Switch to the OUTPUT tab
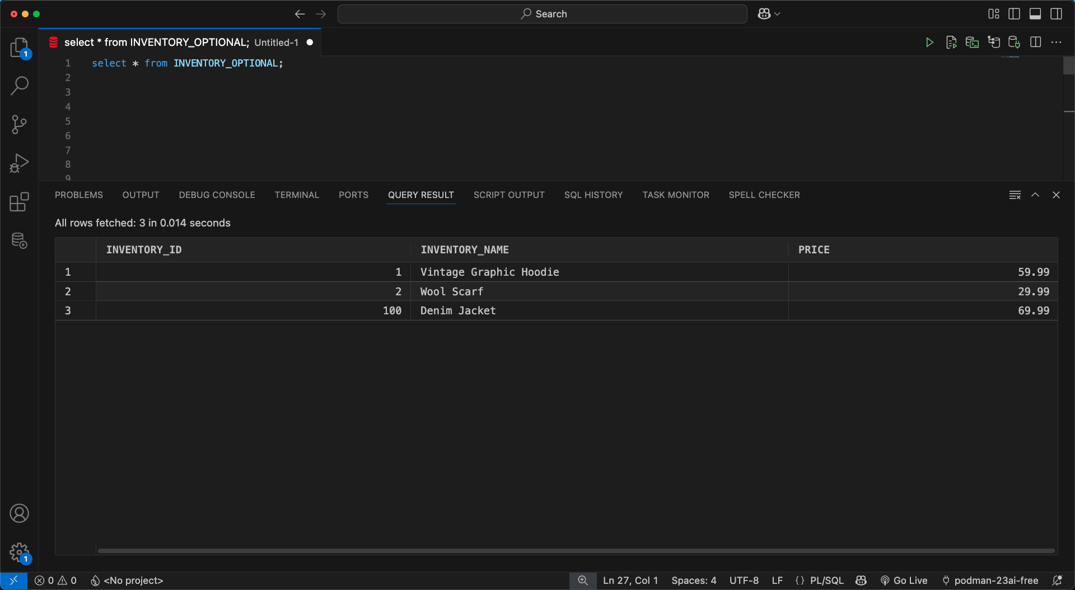Screen dimensions: 1075x590 point(141,195)
